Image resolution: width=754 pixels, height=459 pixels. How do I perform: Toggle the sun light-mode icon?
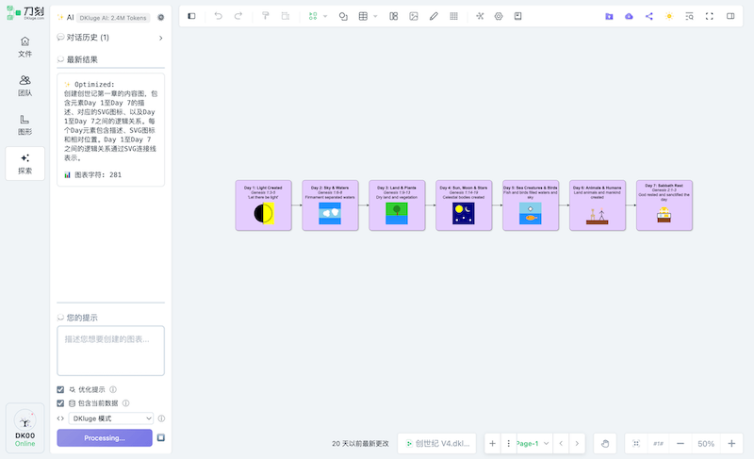click(x=669, y=16)
